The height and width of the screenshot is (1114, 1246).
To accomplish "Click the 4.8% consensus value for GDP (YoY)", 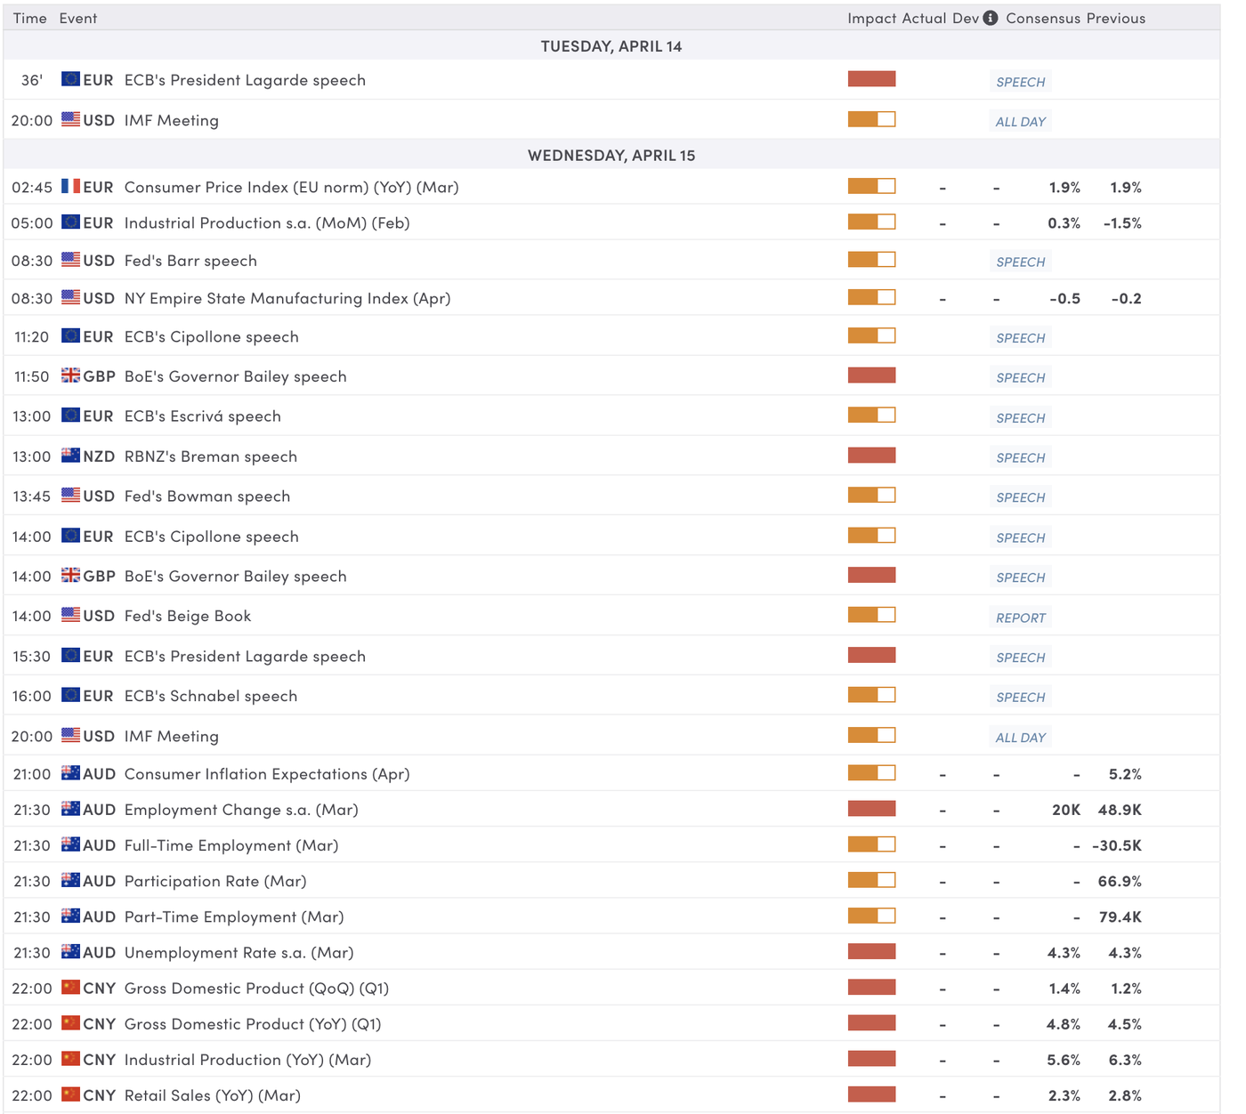I will pos(1064,1024).
